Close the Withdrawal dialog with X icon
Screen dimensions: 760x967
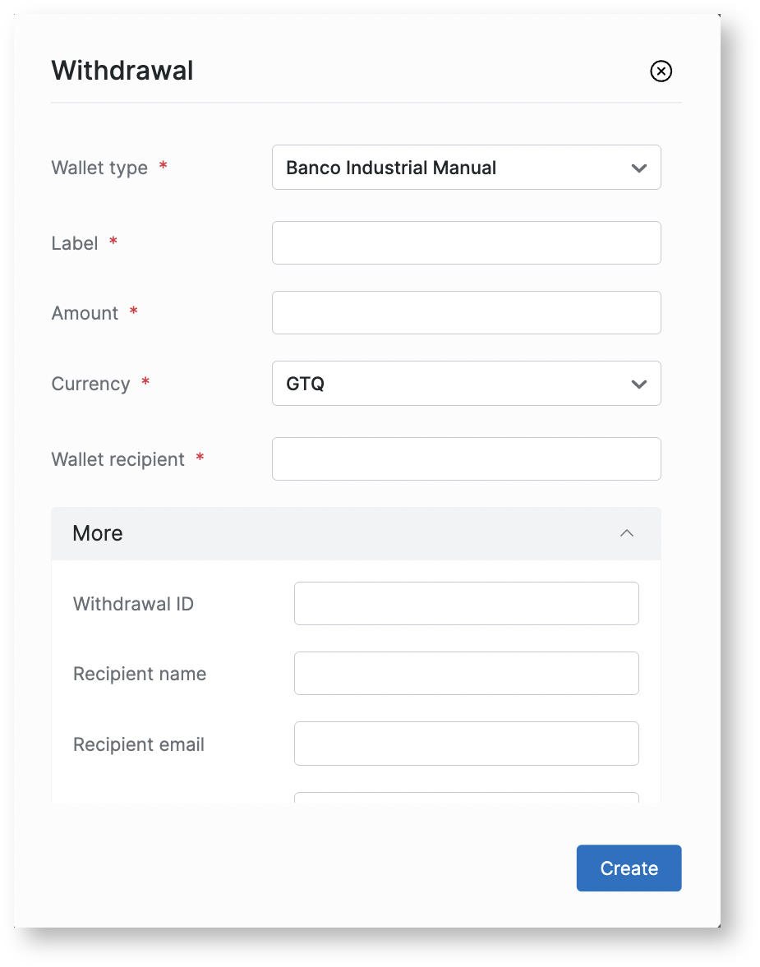(661, 71)
